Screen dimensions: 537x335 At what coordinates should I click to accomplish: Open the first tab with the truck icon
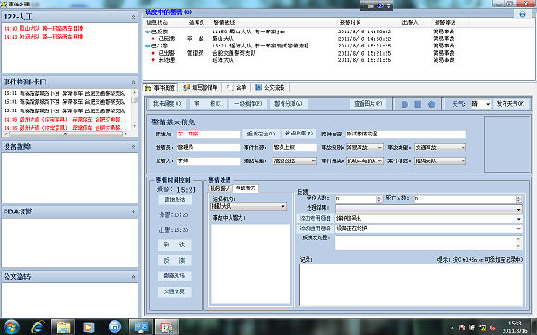tap(161, 88)
